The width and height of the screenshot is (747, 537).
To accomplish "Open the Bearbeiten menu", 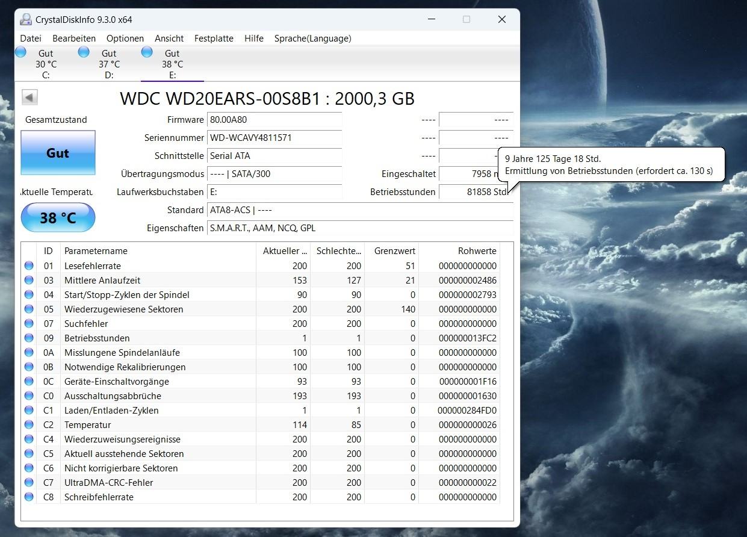I will click(74, 38).
